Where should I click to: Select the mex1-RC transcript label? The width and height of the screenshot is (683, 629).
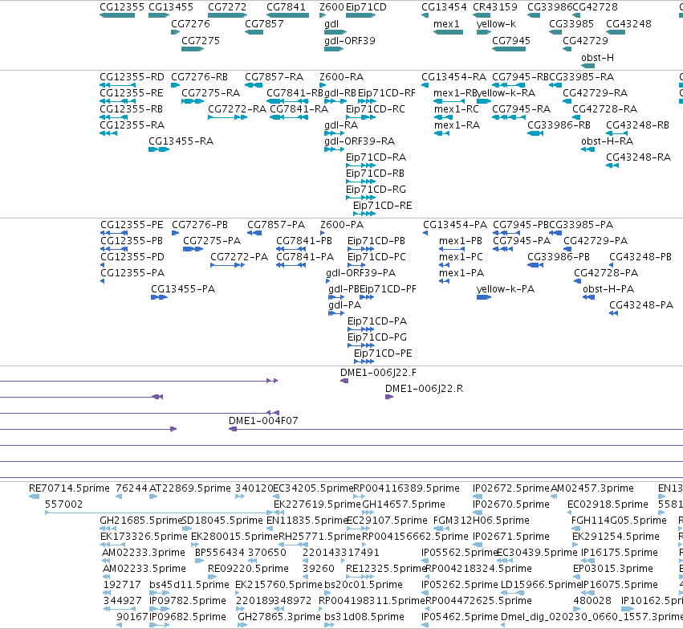[457, 109]
